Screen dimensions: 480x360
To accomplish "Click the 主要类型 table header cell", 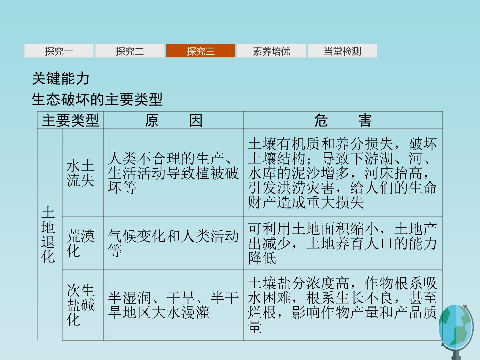I will [70, 120].
